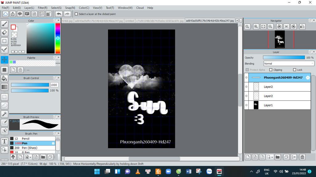
Task: Delete palette color with trash icon
Action: tap(20, 70)
